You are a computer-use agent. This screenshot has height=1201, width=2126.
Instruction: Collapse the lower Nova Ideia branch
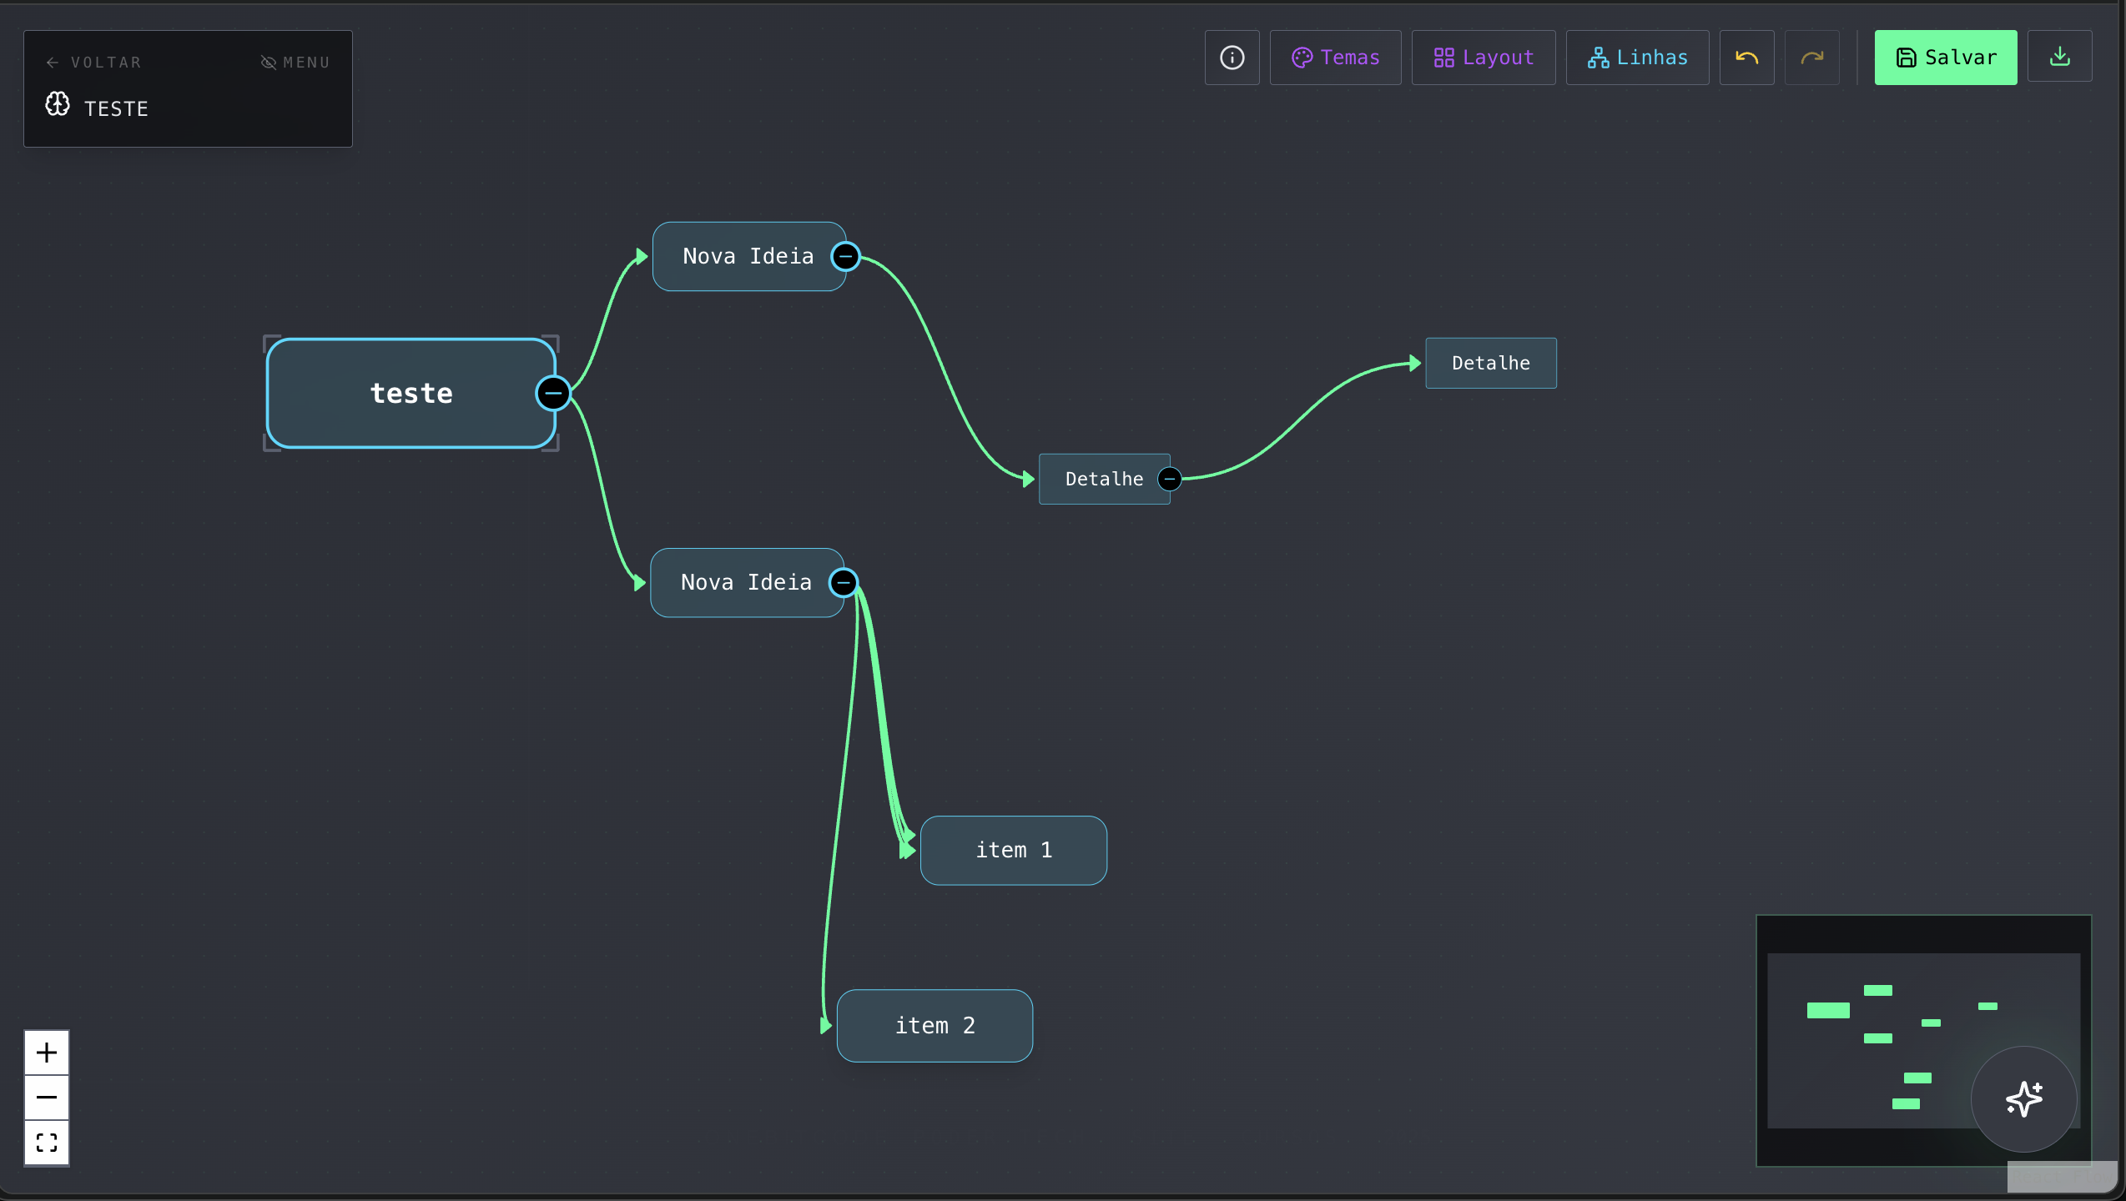[844, 582]
